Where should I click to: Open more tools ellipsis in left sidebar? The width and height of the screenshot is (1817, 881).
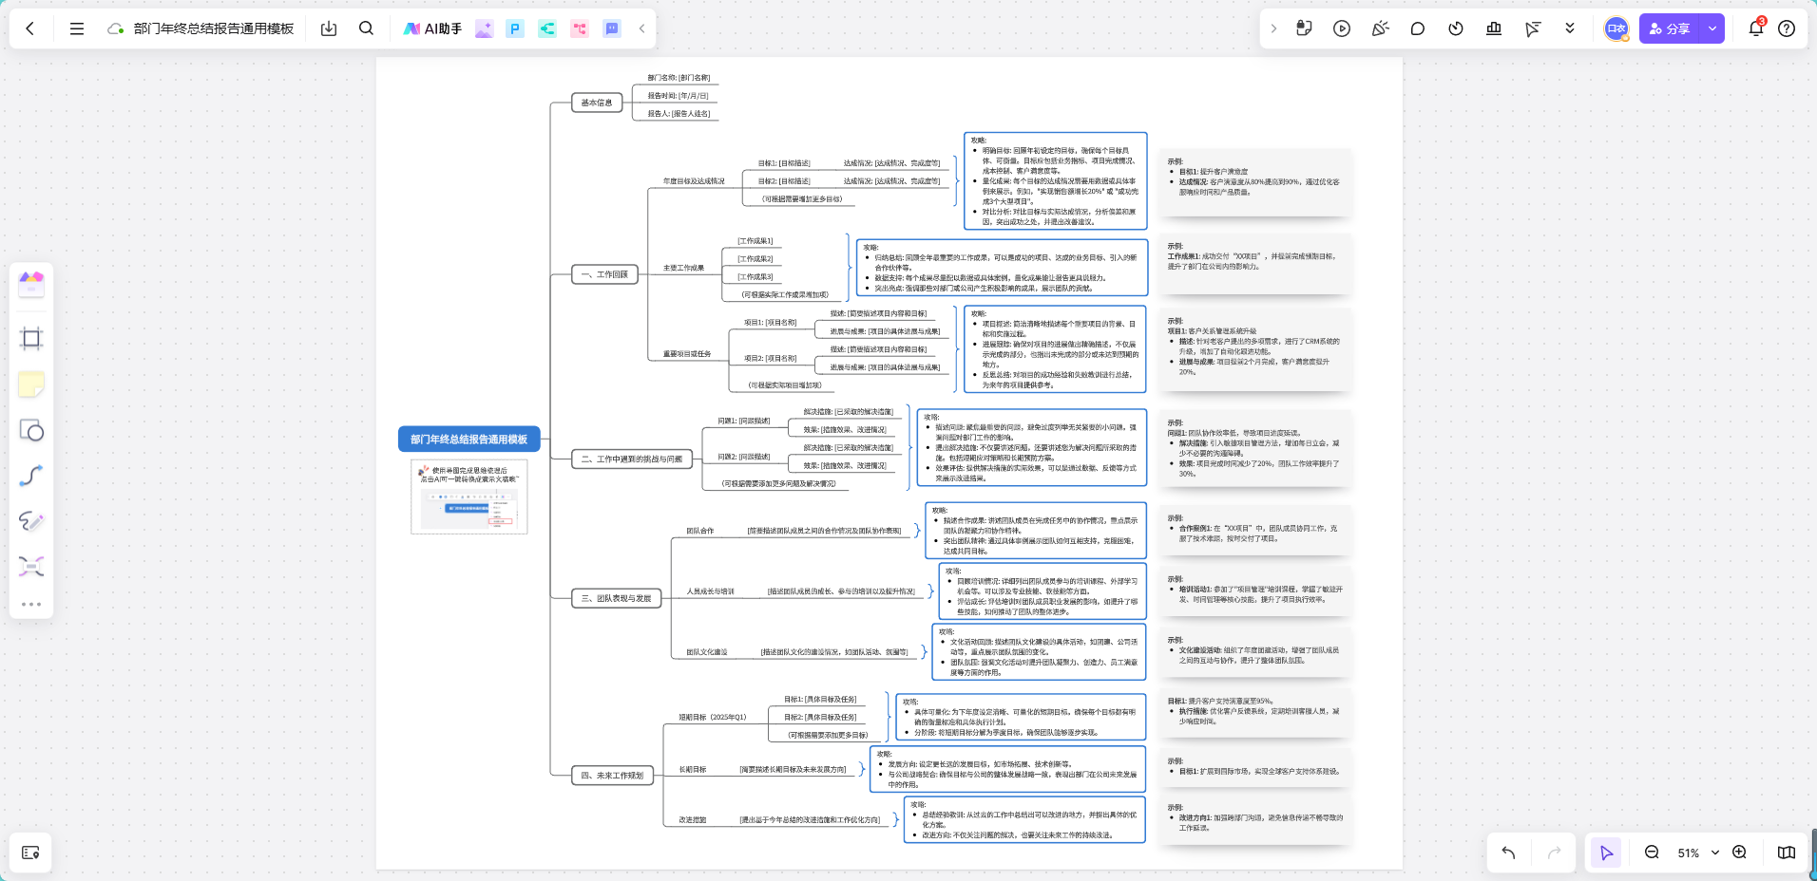coord(31,604)
